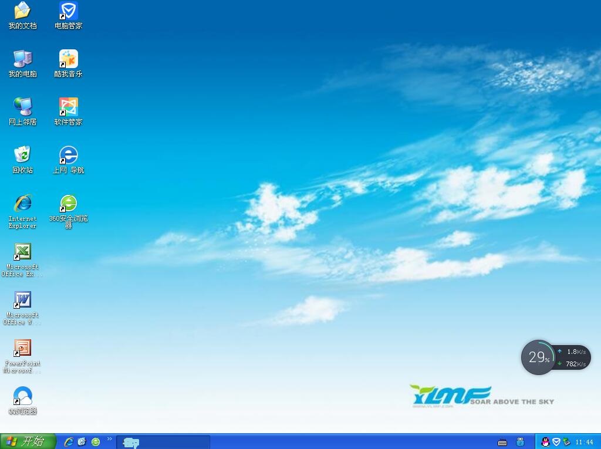Select the 回收站 recycle bin

click(x=22, y=156)
